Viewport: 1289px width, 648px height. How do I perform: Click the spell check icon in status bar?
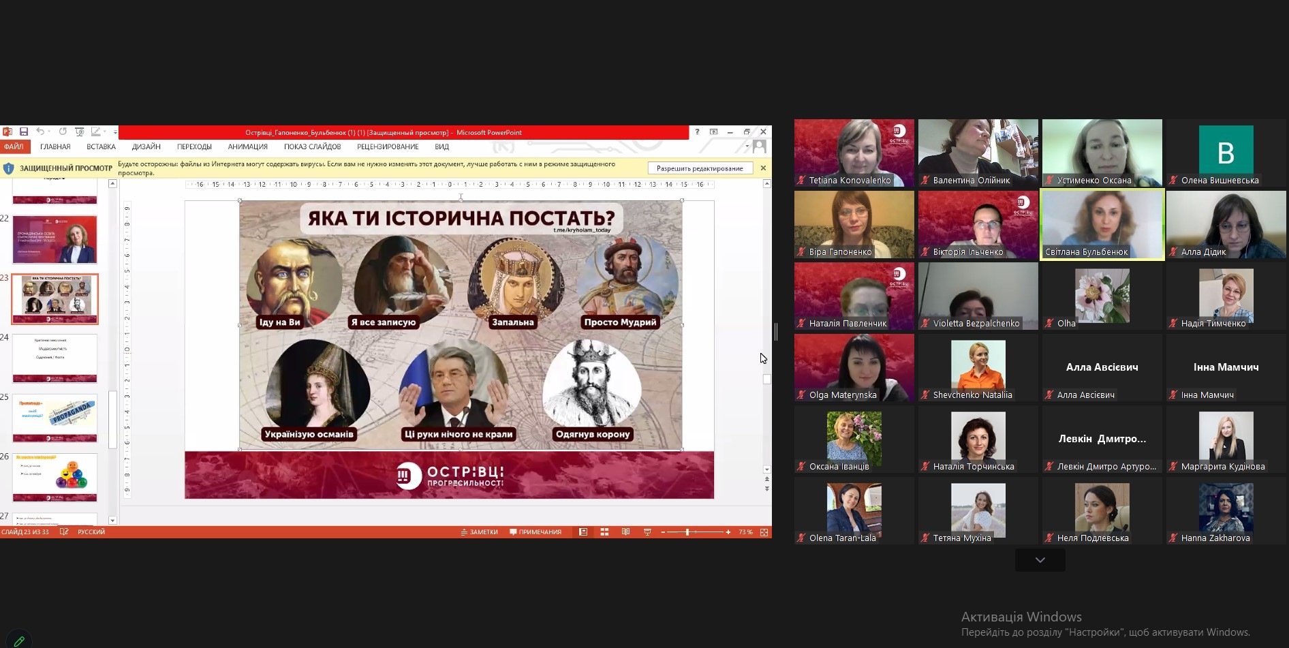(64, 532)
